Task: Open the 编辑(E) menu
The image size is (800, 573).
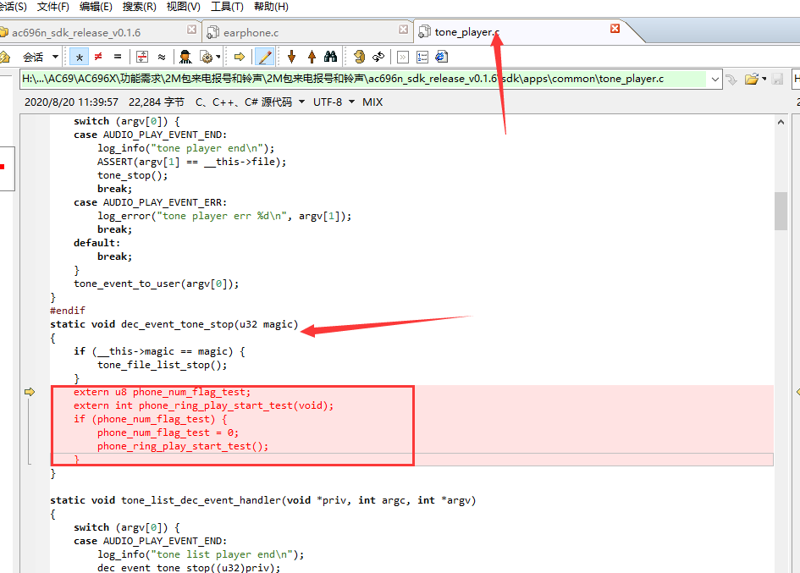Action: pyautogui.click(x=96, y=7)
